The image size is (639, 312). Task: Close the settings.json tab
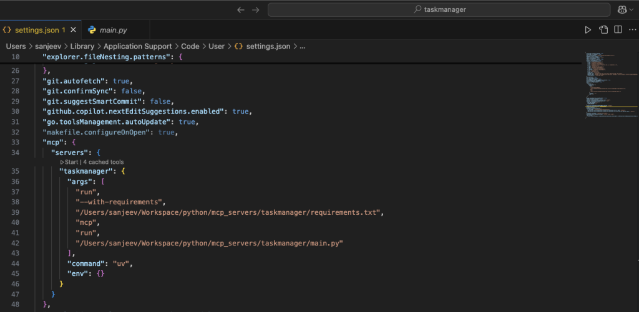[74, 30]
